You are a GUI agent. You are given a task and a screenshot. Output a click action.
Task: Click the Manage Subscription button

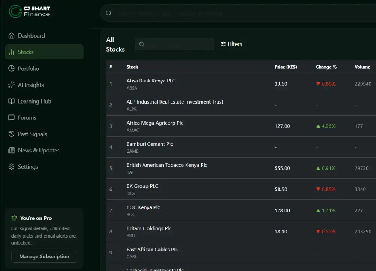point(44,256)
